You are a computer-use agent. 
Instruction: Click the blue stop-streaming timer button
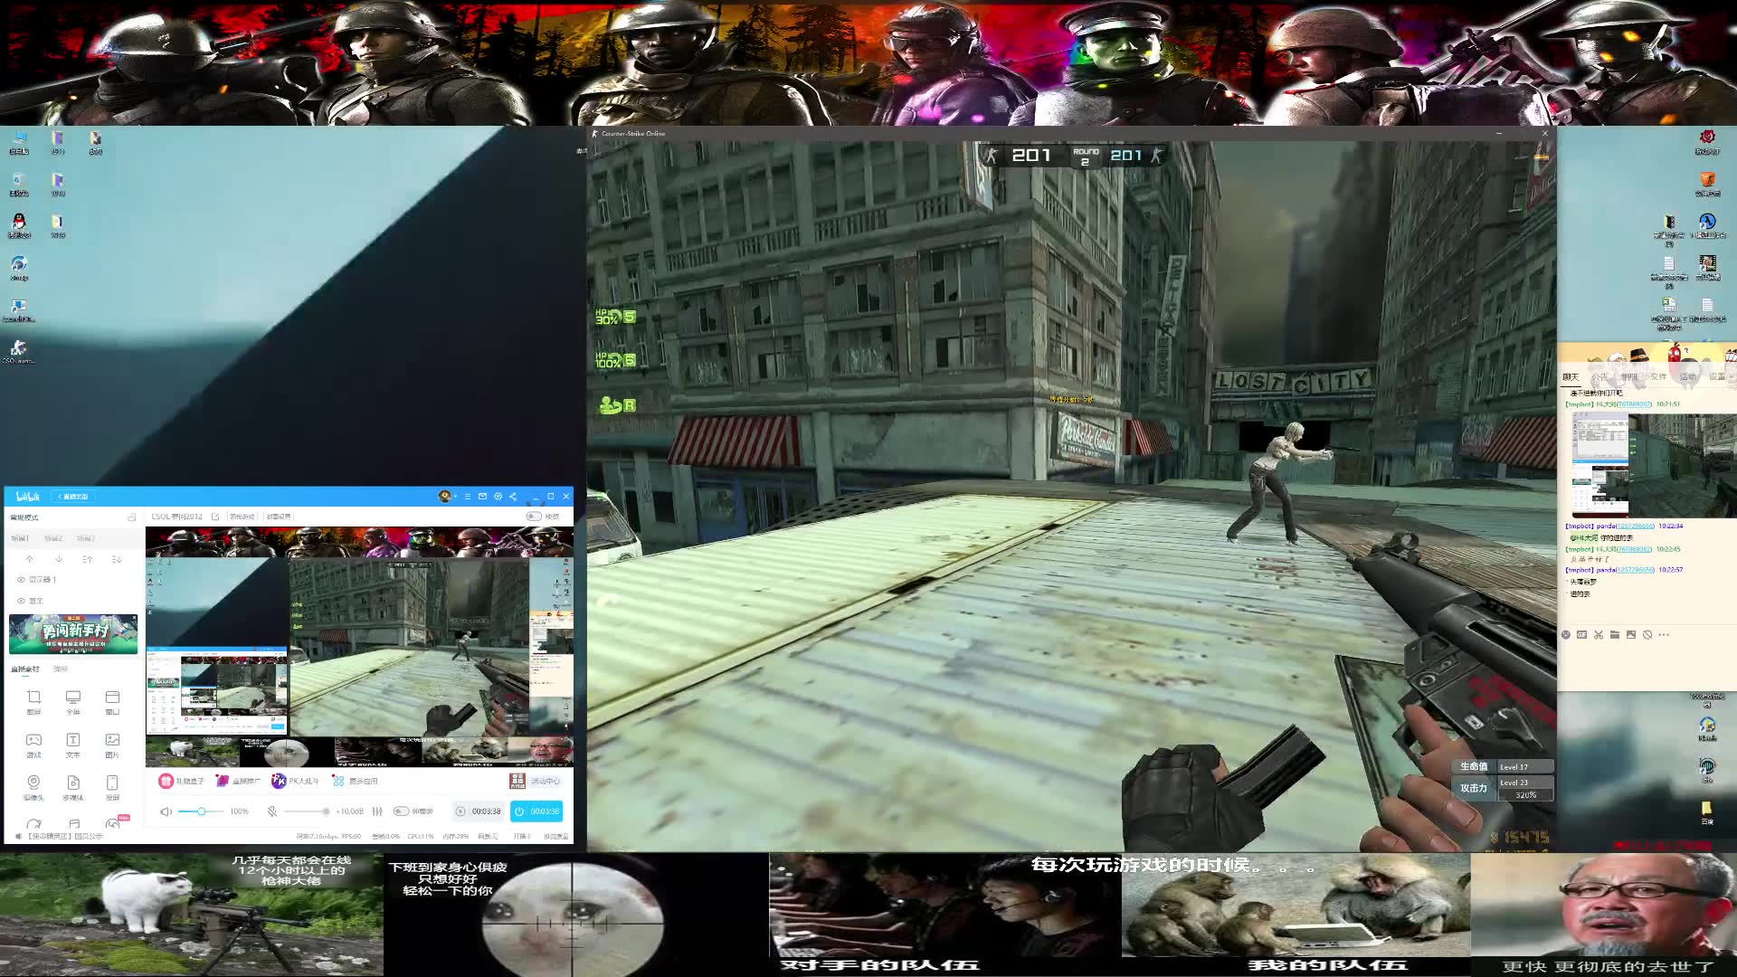[536, 811]
